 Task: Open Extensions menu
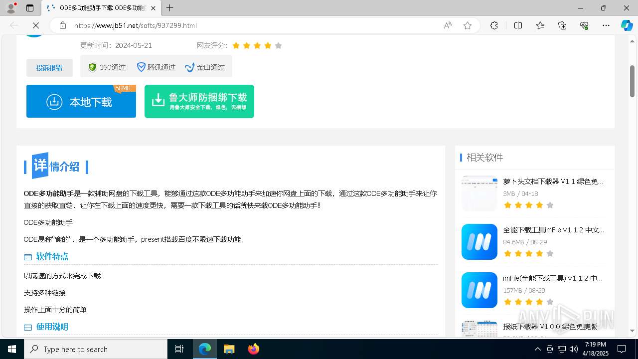click(x=494, y=25)
